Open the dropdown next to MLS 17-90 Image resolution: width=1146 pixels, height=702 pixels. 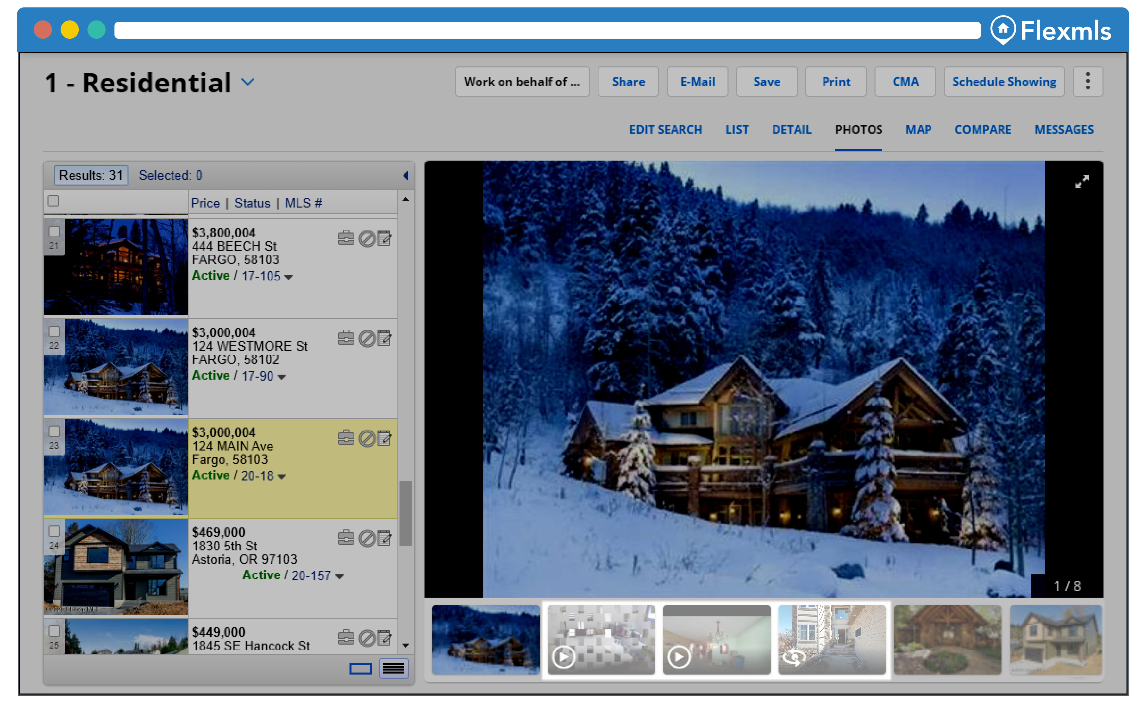pyautogui.click(x=281, y=377)
